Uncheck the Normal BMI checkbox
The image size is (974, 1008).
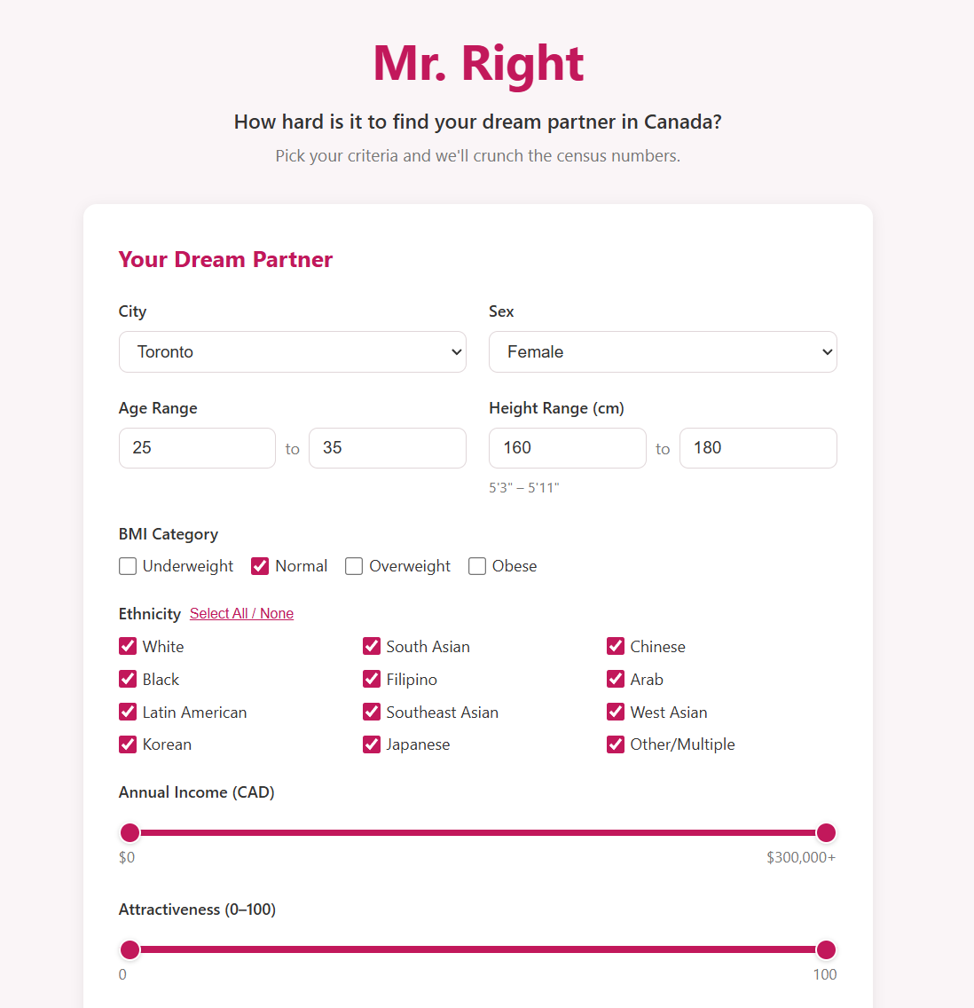tap(260, 565)
